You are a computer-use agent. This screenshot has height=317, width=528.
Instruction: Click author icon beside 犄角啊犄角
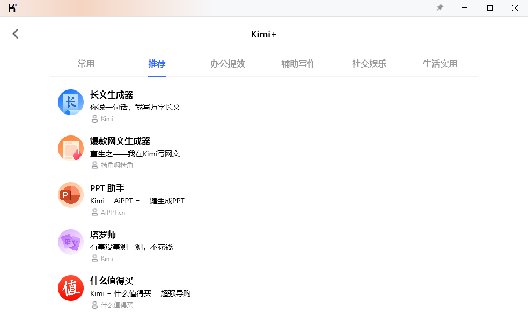coord(94,165)
